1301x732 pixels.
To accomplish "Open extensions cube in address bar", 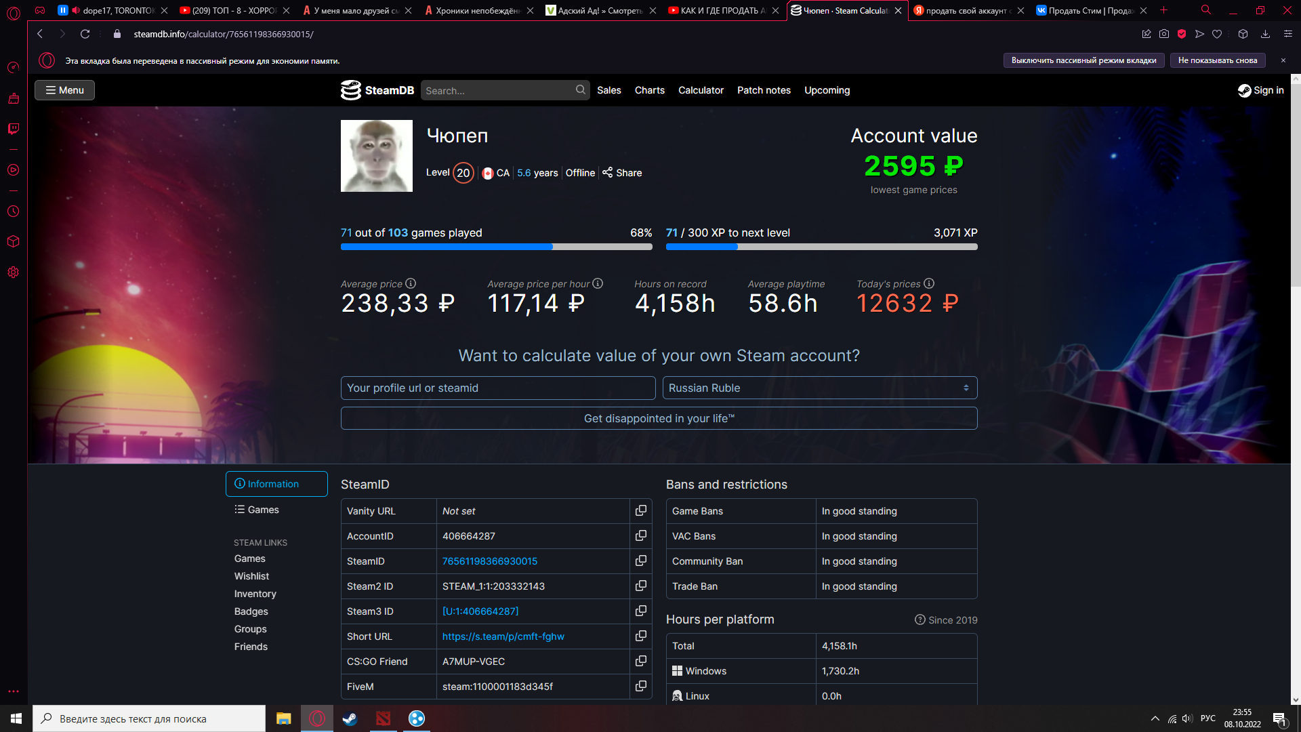I will (x=1243, y=34).
